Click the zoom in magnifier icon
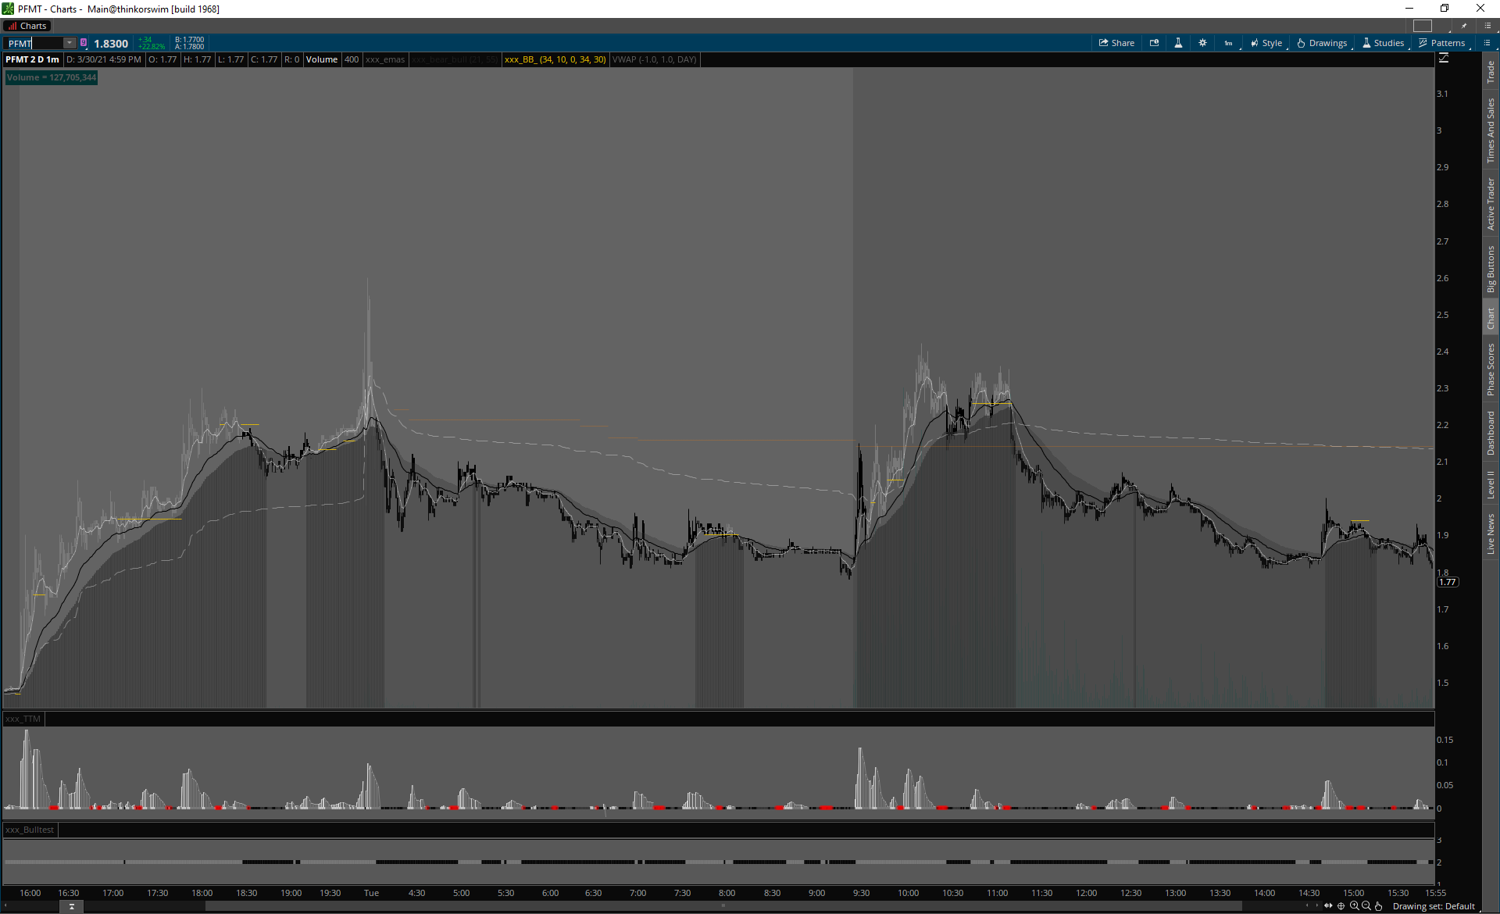Viewport: 1500px width, 914px height. pyautogui.click(x=1354, y=906)
